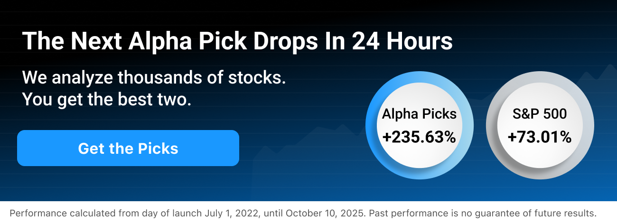Select the S&P 500 performance badge
The width and height of the screenshot is (617, 224).
540,125
